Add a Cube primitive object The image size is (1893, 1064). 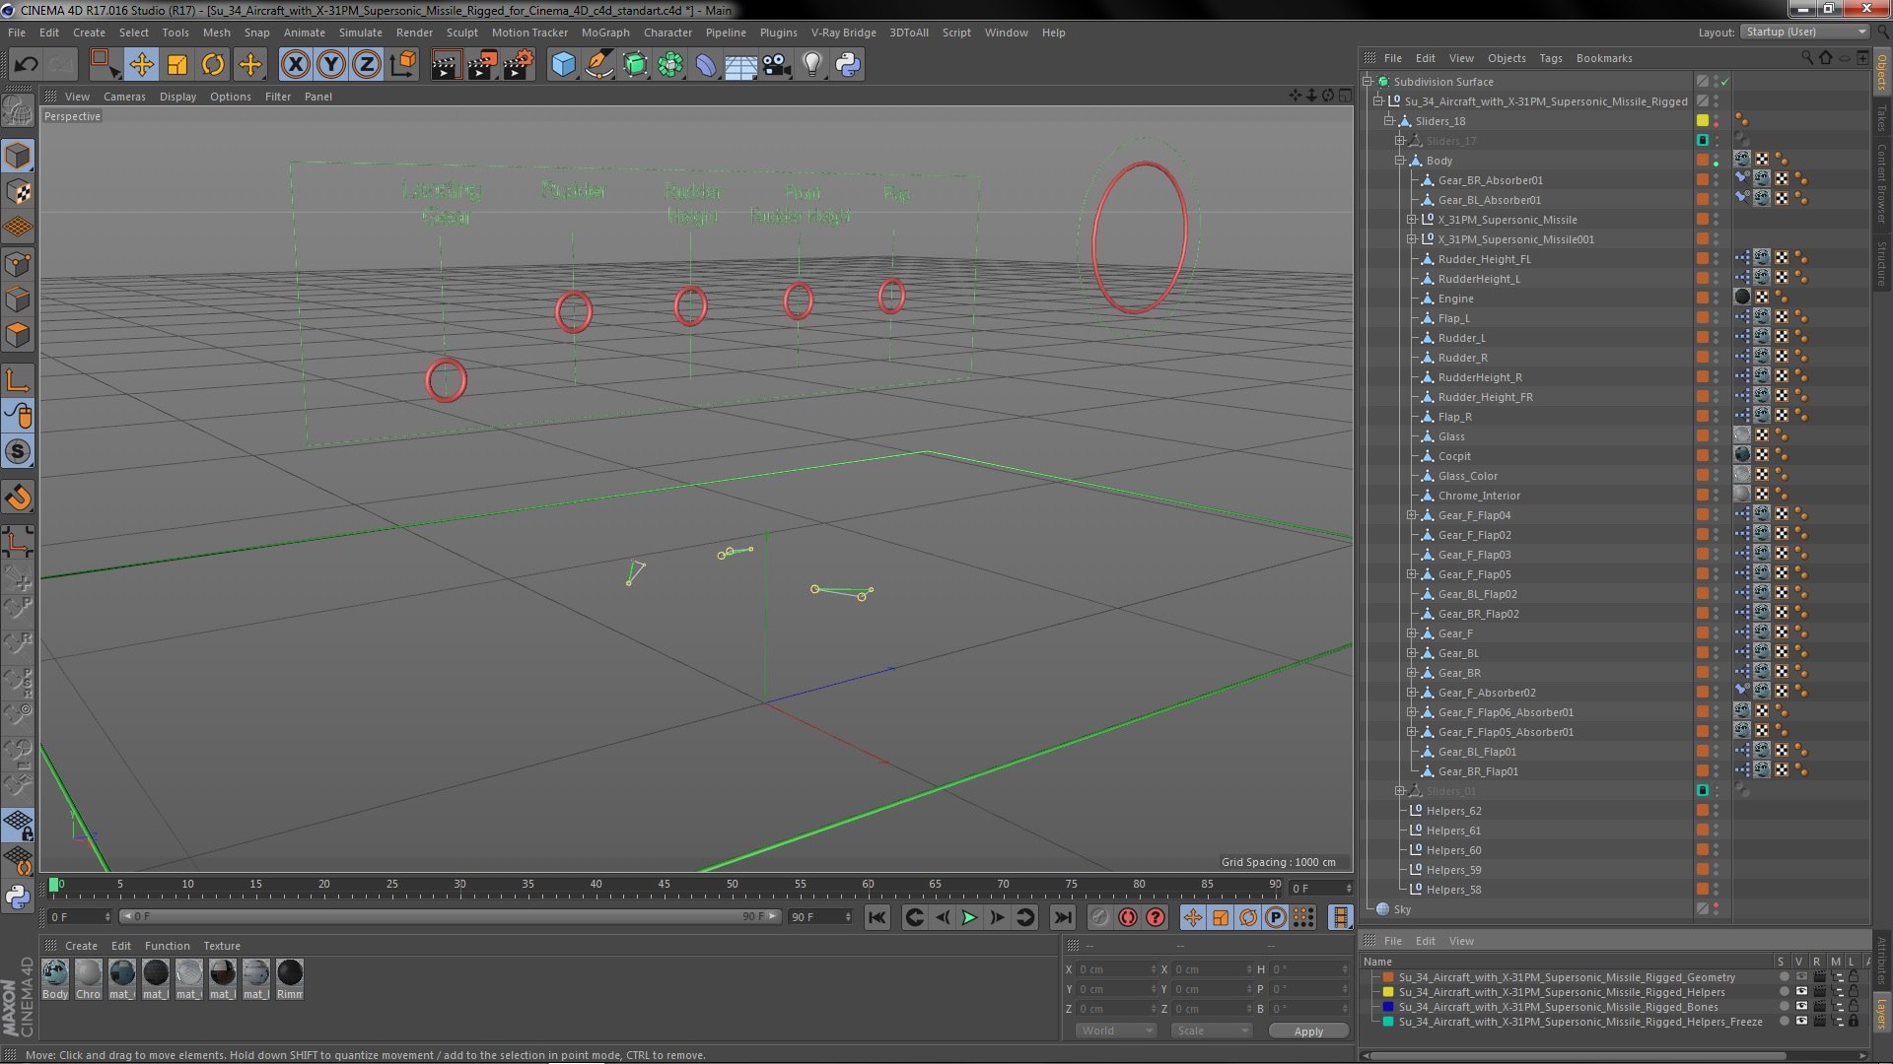pyautogui.click(x=563, y=65)
